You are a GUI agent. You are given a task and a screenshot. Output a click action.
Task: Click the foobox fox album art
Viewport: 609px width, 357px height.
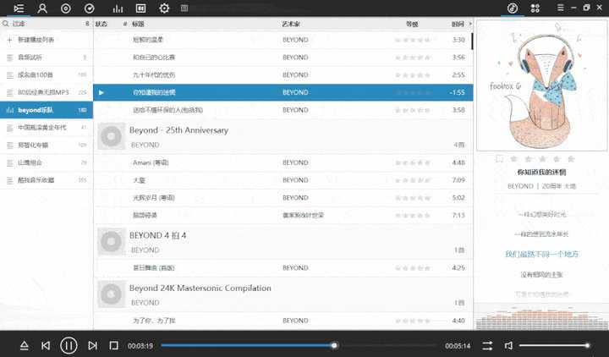pyautogui.click(x=541, y=85)
